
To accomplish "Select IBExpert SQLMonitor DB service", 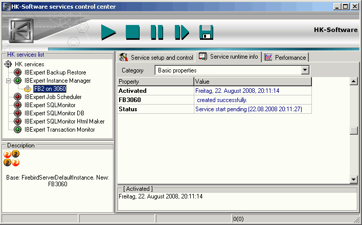I will 54,113.
